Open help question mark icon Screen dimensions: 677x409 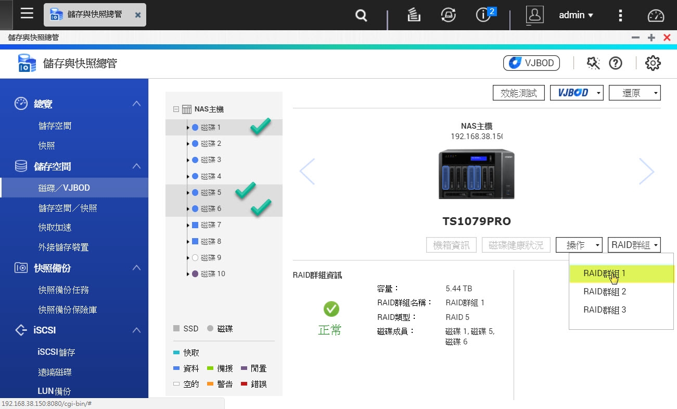[x=616, y=63]
